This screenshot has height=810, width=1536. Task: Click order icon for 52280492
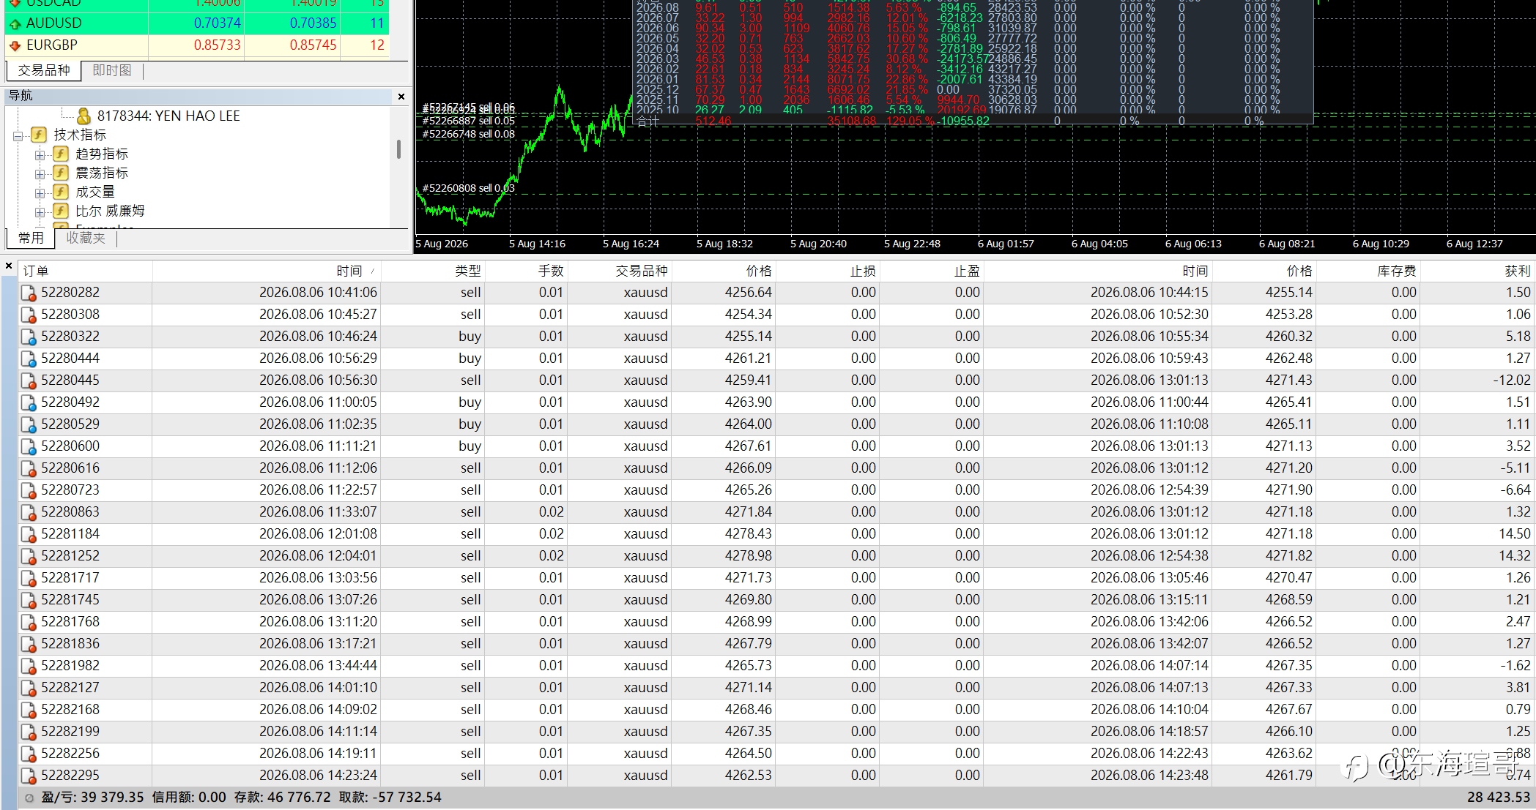click(29, 402)
